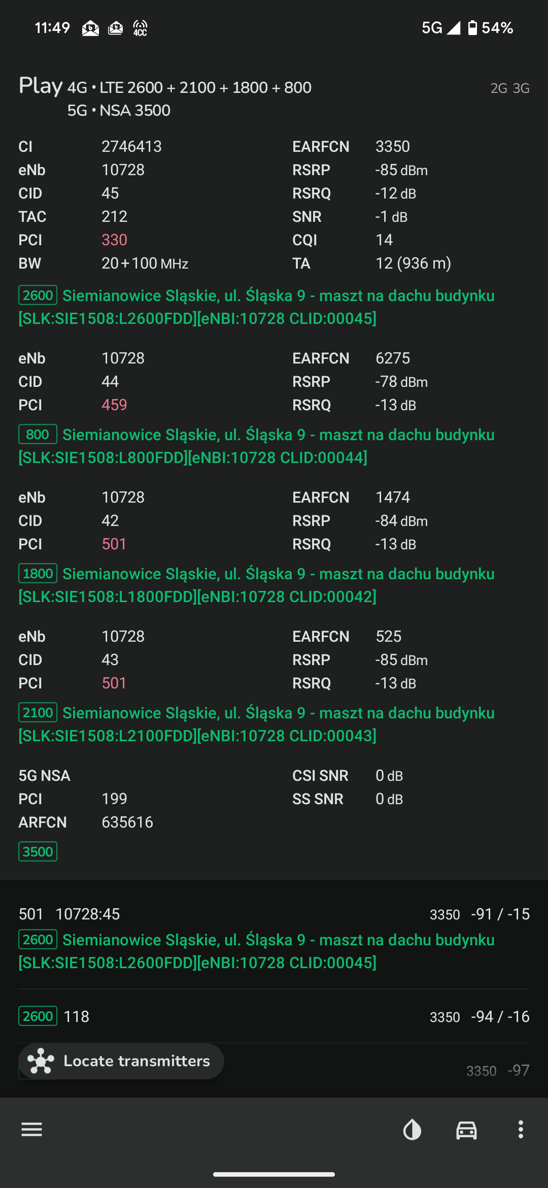The height and width of the screenshot is (1188, 548).
Task: Tap the 800 band badge
Action: 38,435
